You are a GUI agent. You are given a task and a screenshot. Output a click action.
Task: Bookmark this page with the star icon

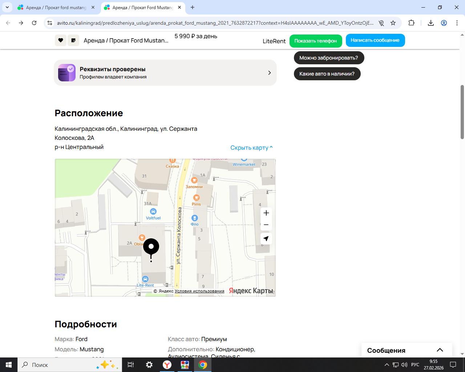click(393, 23)
